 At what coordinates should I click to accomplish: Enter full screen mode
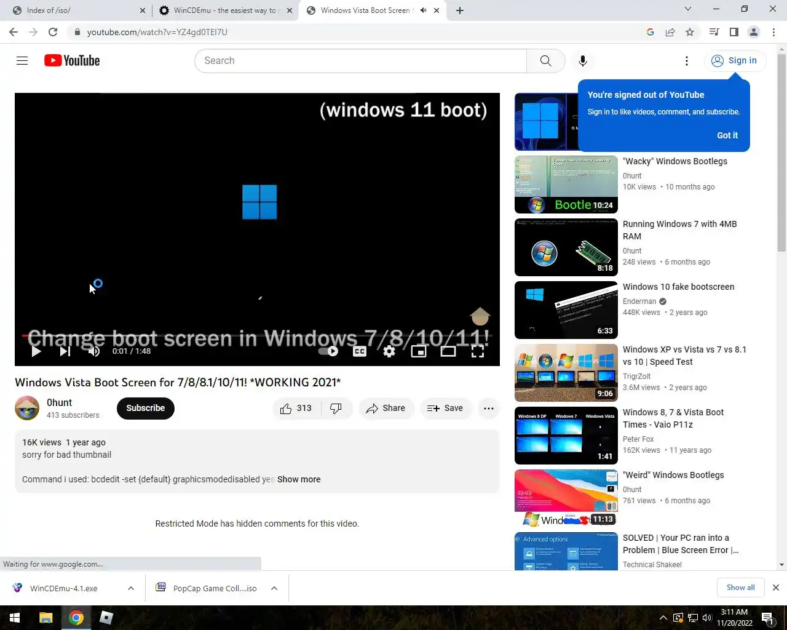pyautogui.click(x=478, y=351)
